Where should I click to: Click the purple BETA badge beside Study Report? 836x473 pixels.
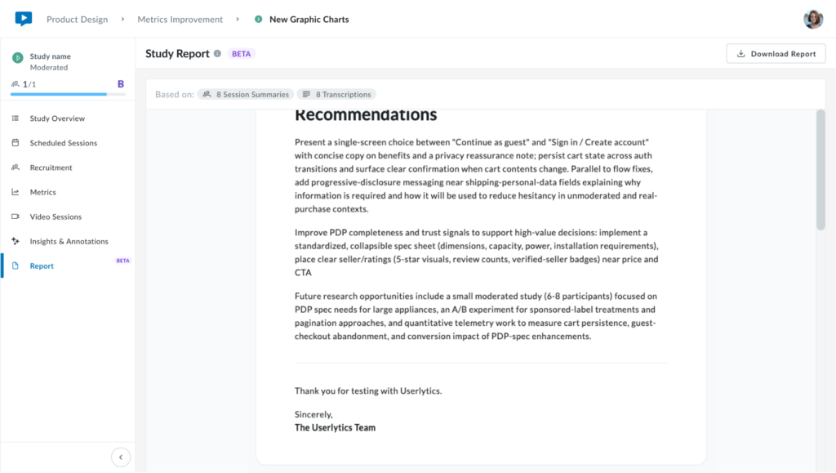pos(241,54)
